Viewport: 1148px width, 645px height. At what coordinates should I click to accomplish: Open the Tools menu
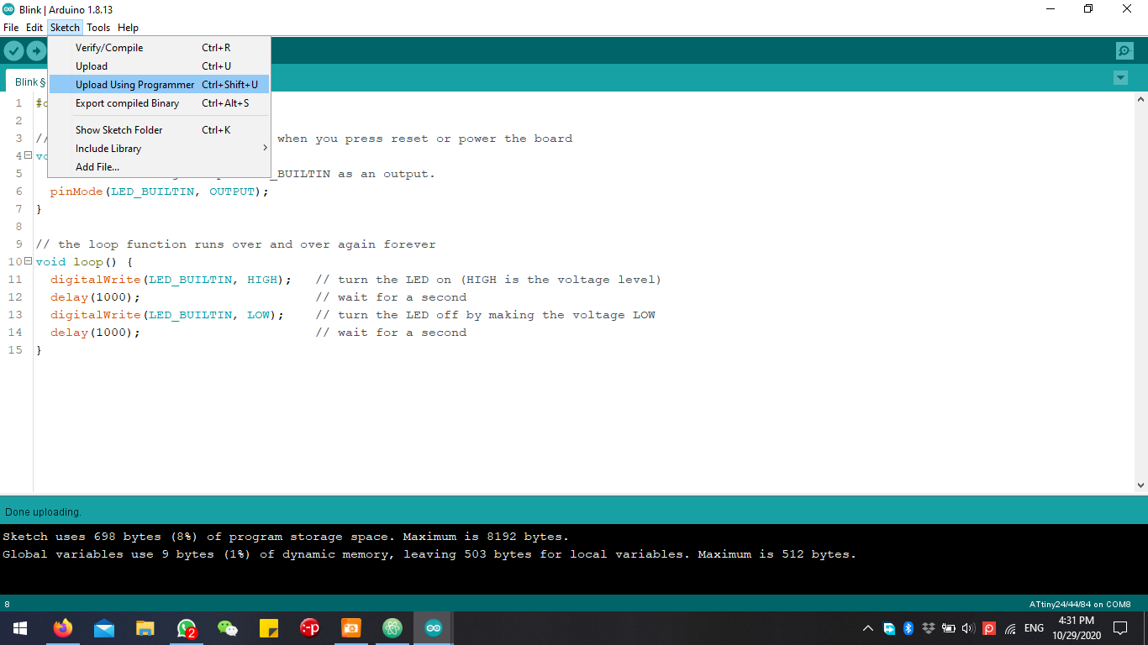click(x=98, y=28)
